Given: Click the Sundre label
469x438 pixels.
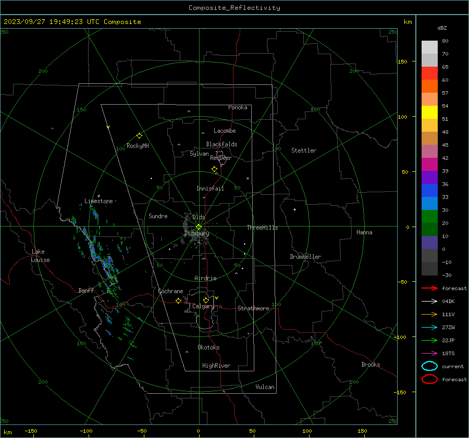Looking at the screenshot, I should 158,216.
